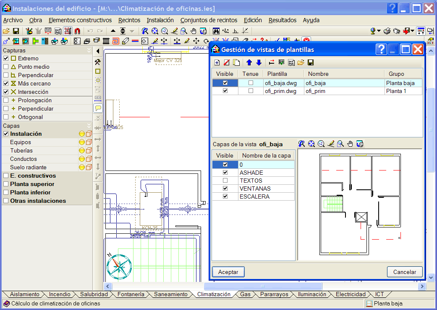The image size is (437, 310).
Task: Open the Archivo menu
Action: pyautogui.click(x=13, y=20)
